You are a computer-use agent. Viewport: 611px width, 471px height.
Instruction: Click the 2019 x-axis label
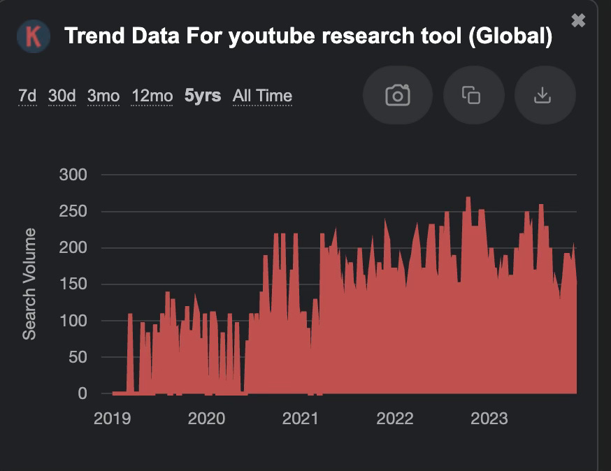(x=113, y=419)
